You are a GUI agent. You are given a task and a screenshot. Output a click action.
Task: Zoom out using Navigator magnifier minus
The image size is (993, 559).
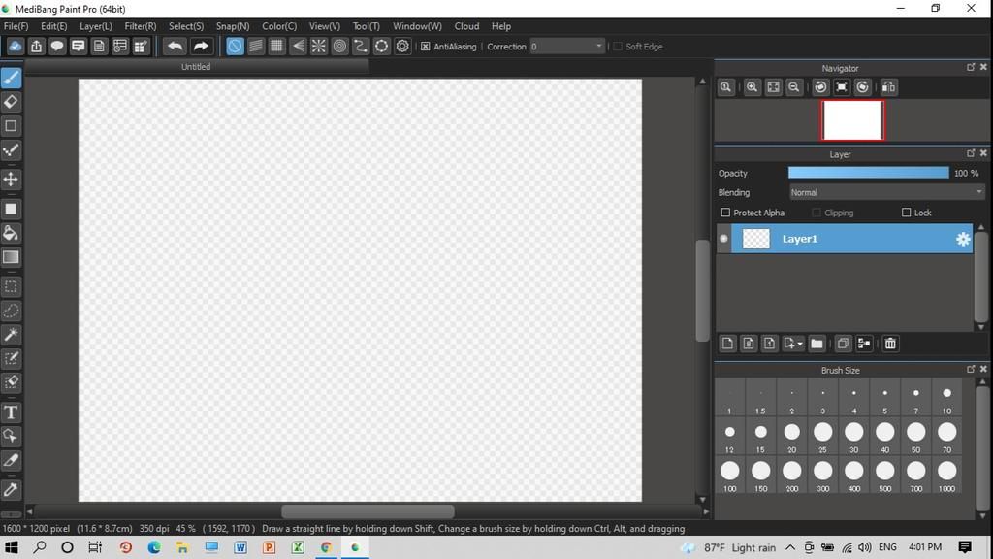tap(793, 87)
